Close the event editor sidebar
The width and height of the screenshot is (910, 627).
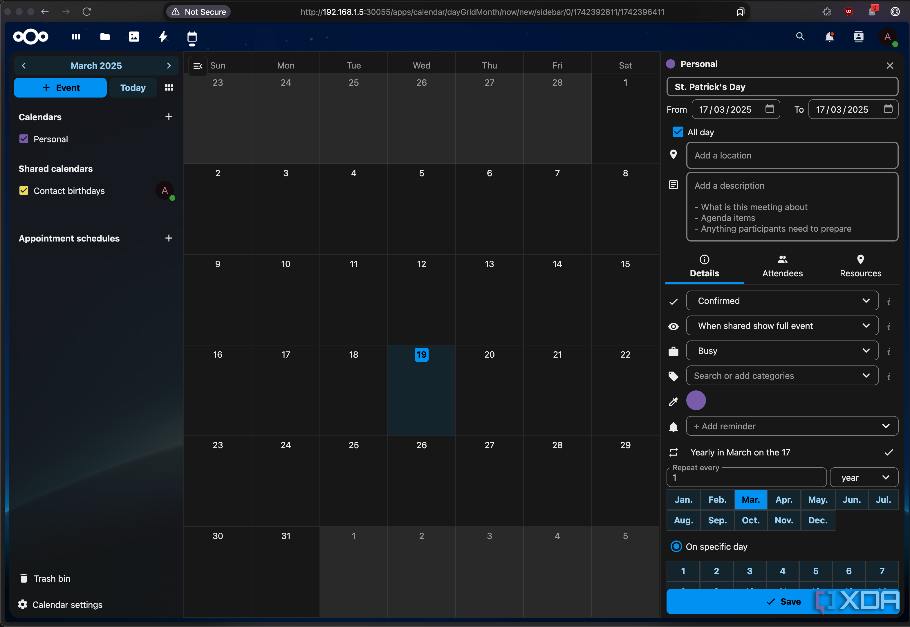[890, 66]
